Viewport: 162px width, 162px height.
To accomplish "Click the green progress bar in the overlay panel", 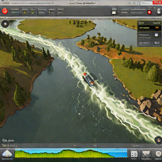I will coord(144,28).
